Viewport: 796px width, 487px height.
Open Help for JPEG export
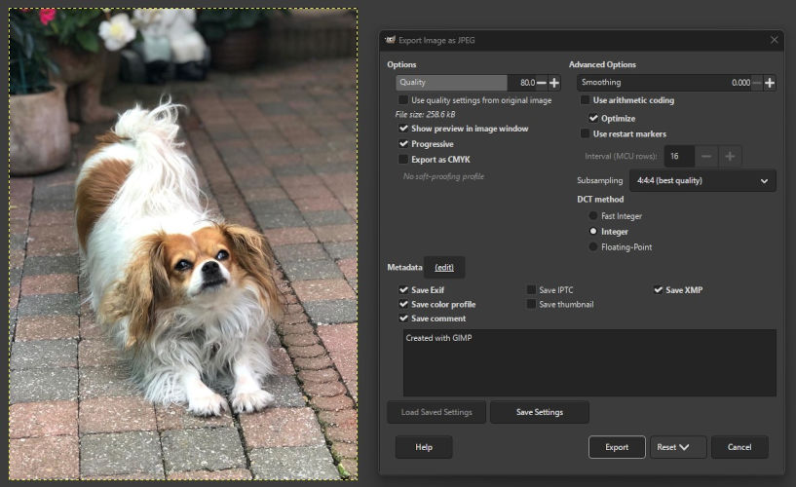[424, 447]
